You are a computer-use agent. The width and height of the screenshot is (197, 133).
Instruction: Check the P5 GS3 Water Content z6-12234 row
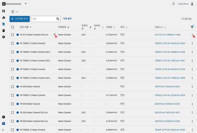[x=12, y=104]
